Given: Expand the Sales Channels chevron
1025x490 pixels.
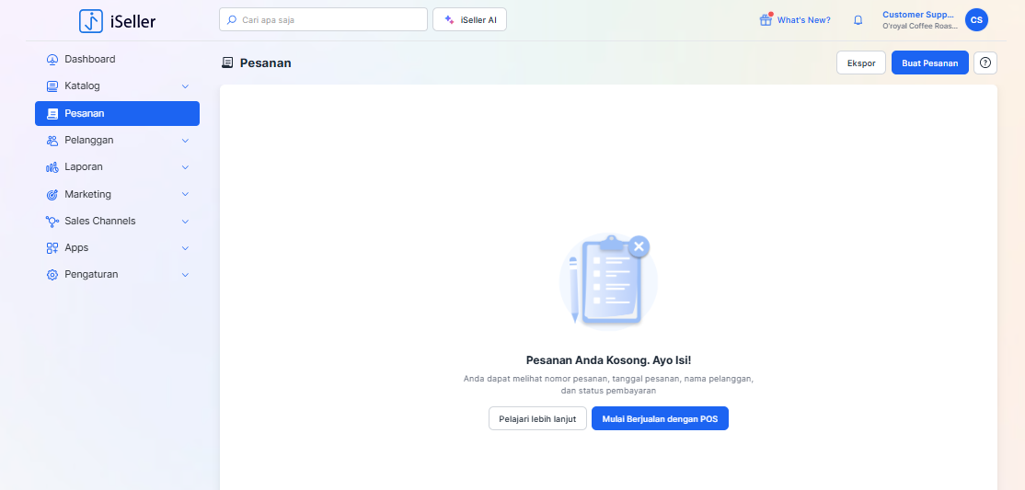Looking at the screenshot, I should point(185,222).
